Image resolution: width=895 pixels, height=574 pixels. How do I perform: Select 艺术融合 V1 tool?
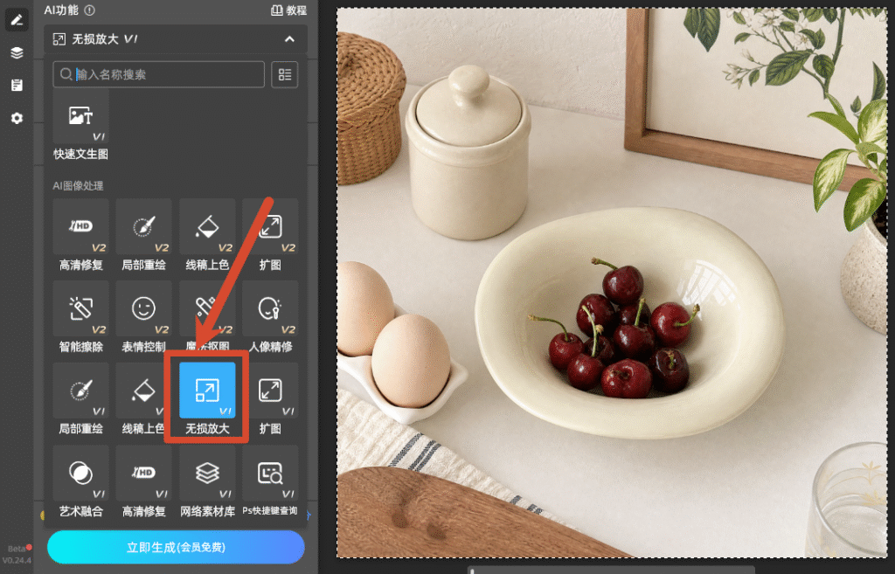[80, 481]
